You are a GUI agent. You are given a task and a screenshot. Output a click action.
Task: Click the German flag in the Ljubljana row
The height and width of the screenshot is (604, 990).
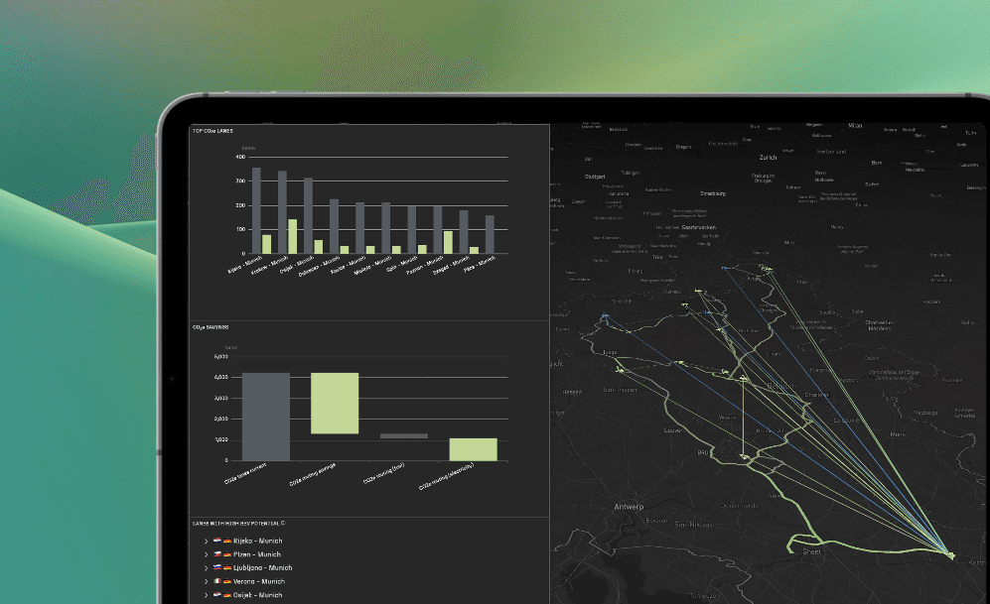pyautogui.click(x=226, y=567)
